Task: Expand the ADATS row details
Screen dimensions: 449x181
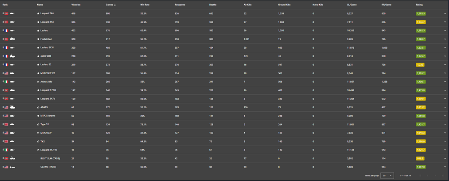Action: (x=445, y=107)
